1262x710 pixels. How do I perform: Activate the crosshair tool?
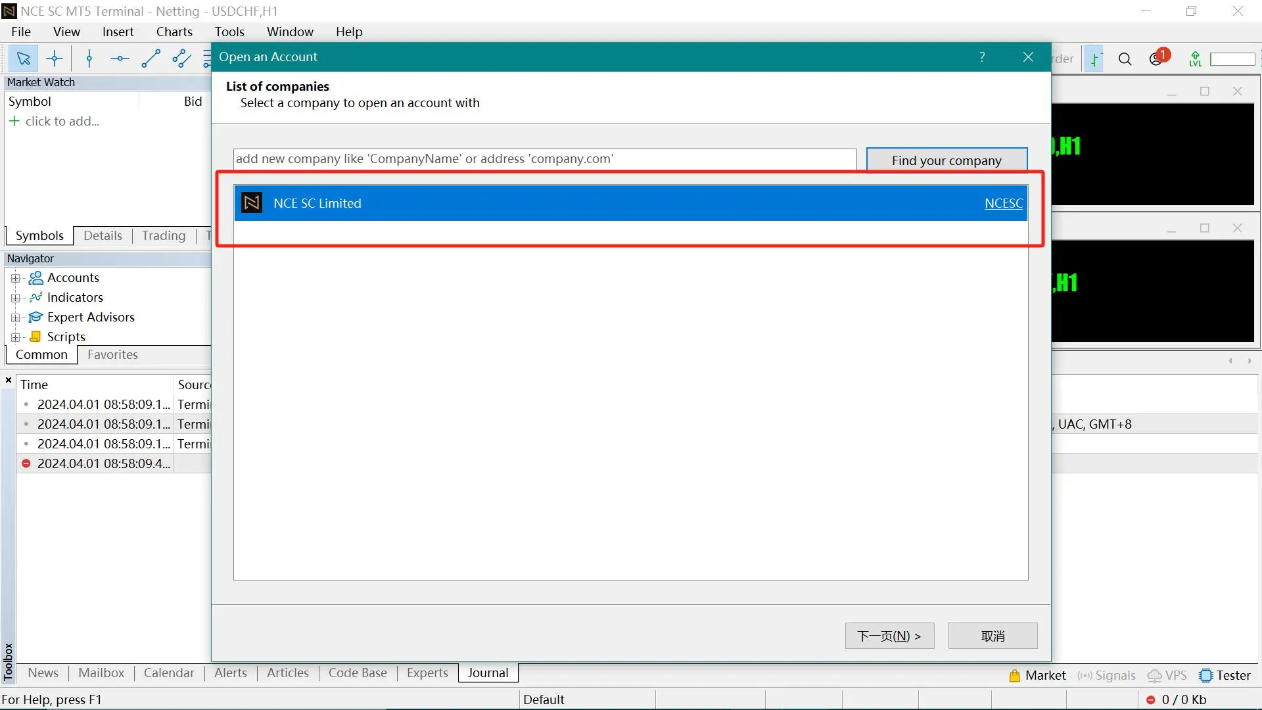click(x=55, y=59)
